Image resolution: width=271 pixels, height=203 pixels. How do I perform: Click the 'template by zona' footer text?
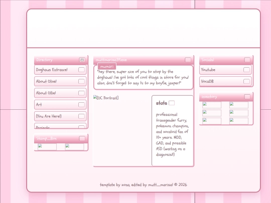[x=144, y=184]
